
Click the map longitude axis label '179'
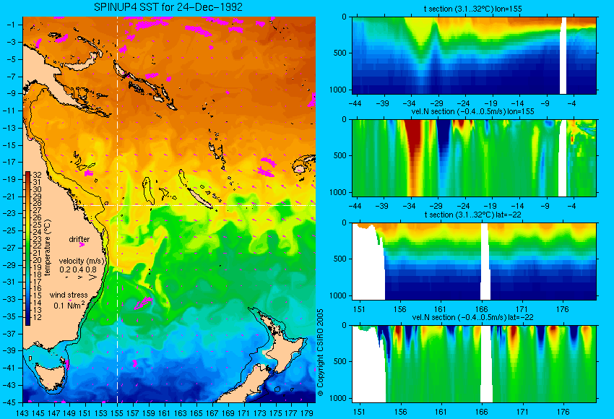(307, 412)
